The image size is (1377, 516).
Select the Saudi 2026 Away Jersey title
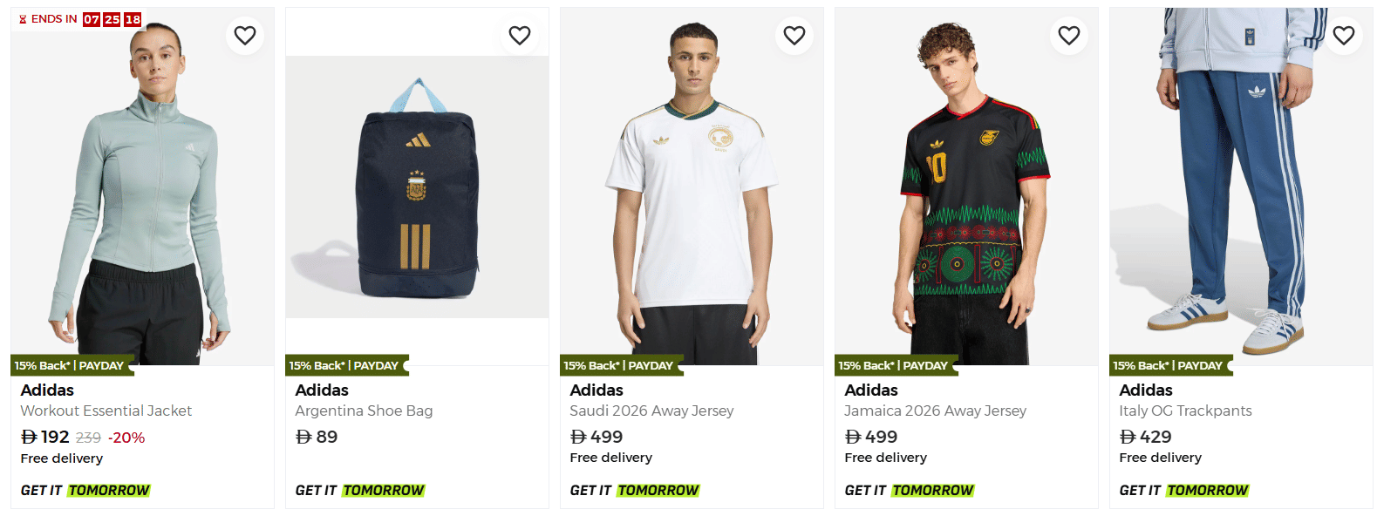651,411
